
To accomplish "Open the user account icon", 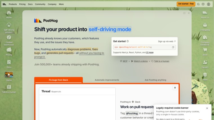I will click(x=208, y=4).
